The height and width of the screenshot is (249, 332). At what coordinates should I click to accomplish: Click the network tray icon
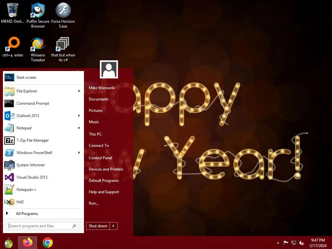pos(294,243)
